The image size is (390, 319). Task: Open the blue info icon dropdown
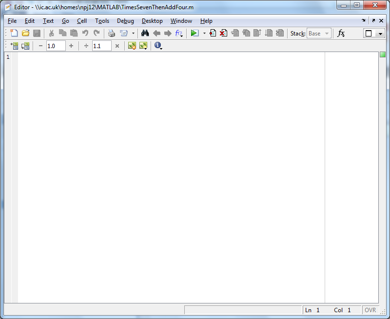[x=158, y=46]
